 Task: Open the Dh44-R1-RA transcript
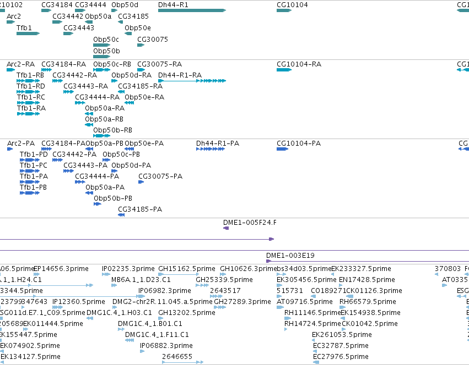pos(192,81)
